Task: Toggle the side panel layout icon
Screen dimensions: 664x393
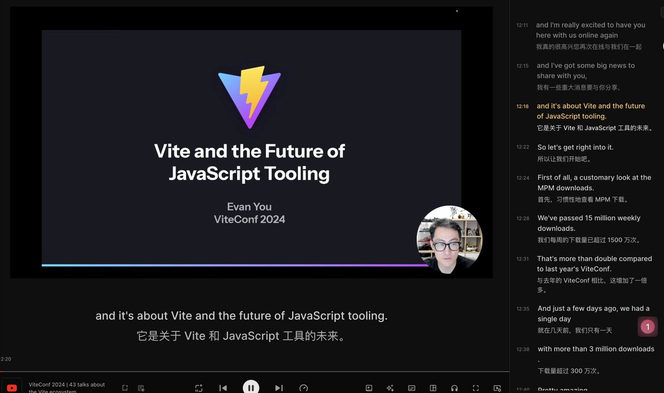Action: tap(433, 388)
